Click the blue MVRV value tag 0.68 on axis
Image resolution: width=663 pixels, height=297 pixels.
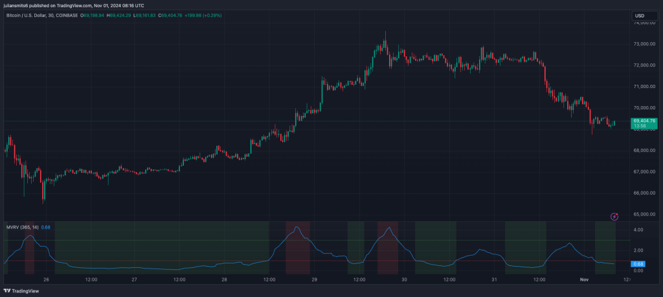pos(637,264)
